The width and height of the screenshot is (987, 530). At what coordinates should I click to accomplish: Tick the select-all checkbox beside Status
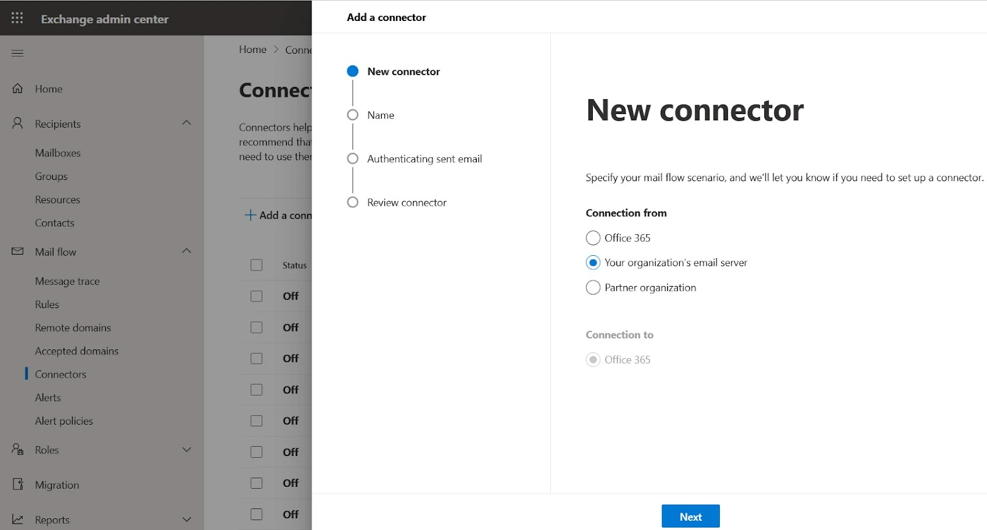257,265
